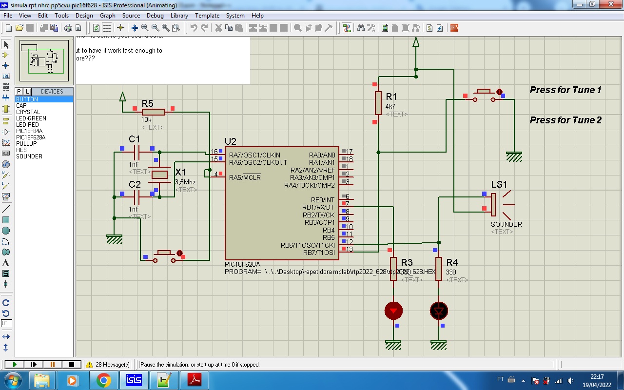624x390 pixels.
Task: Choose Buses mode in left toolbar
Action: point(6,97)
